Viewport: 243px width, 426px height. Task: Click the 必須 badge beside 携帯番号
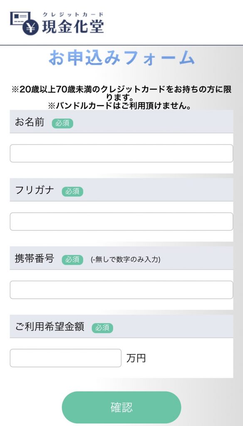pos(72,260)
